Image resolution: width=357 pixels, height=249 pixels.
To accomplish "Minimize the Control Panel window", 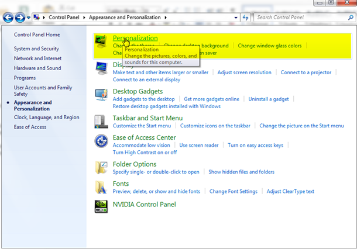I will tap(320, 3).
